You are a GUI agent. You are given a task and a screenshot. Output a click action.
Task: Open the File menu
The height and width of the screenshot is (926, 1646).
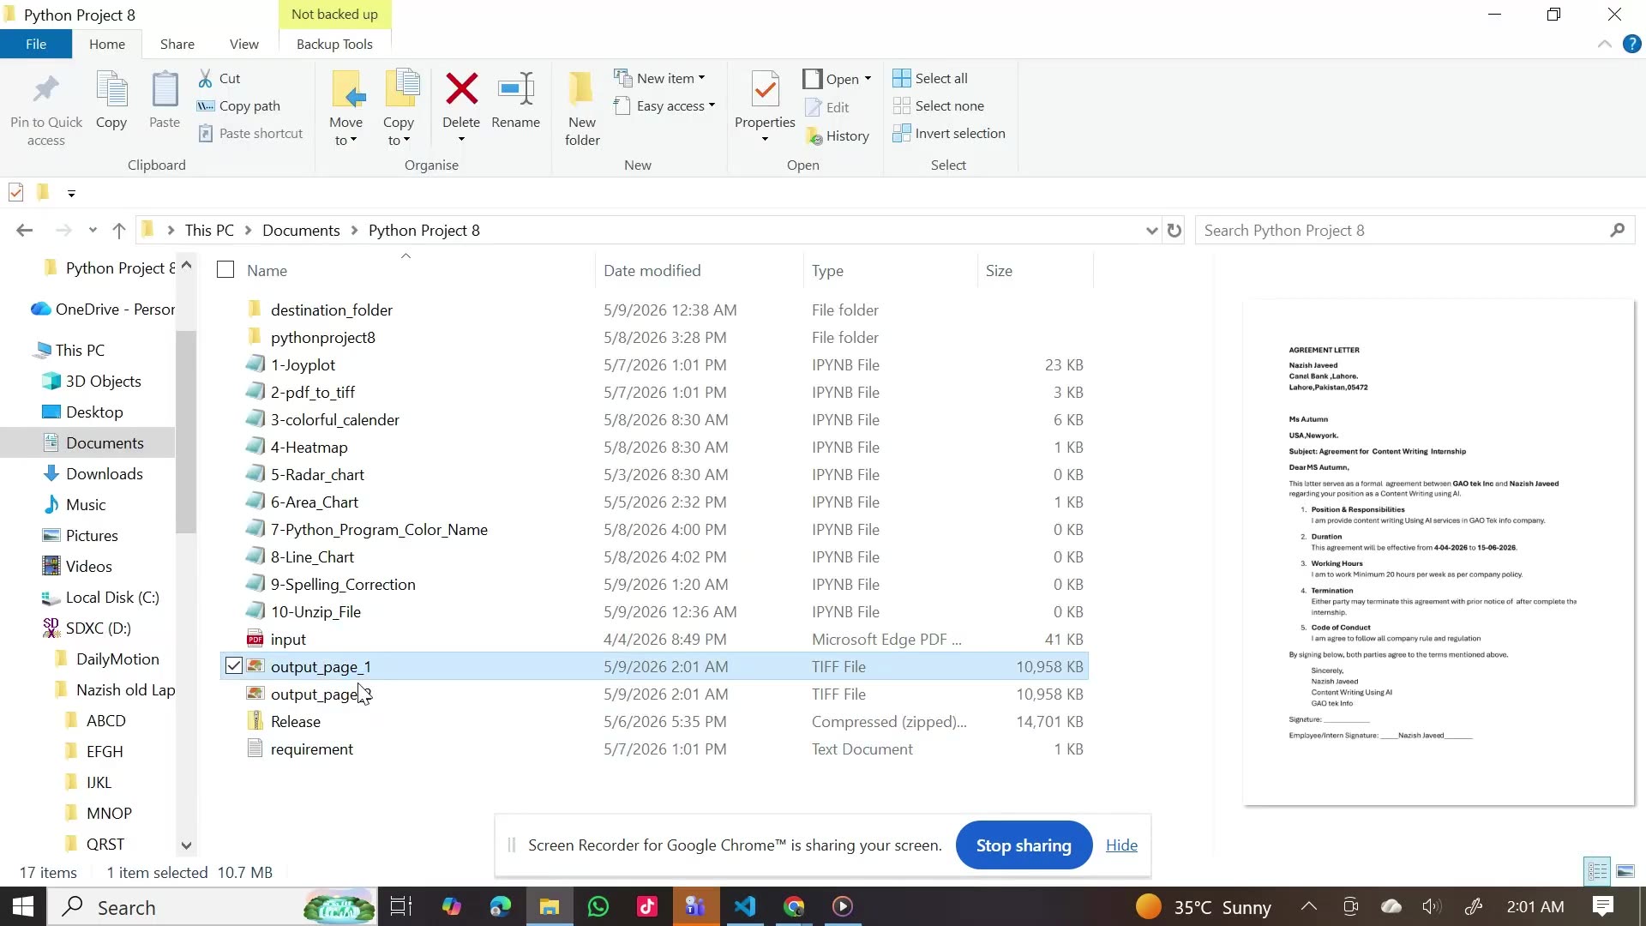(36, 44)
